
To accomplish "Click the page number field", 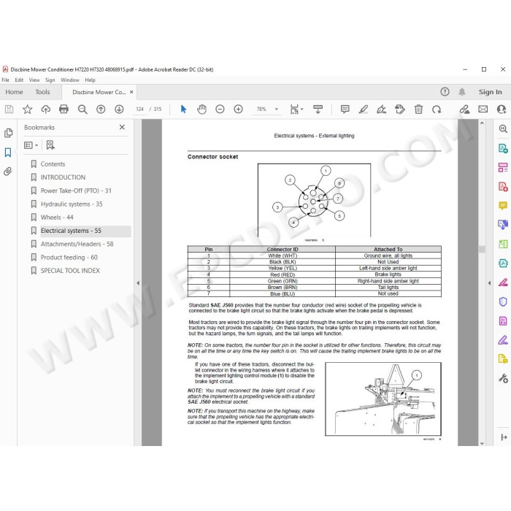I will [140, 109].
